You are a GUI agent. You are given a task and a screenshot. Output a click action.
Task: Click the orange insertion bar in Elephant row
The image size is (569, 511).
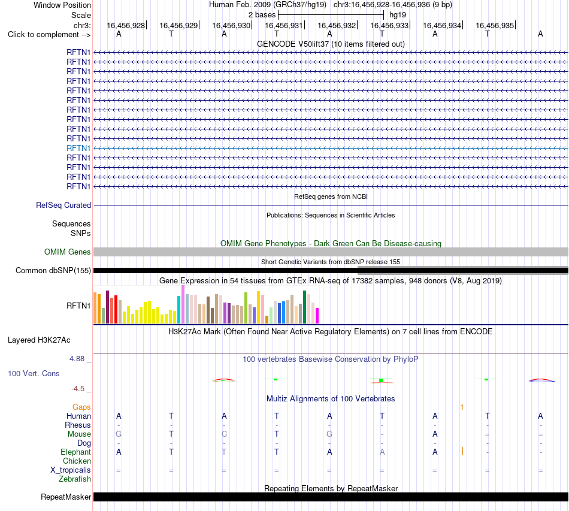click(462, 452)
